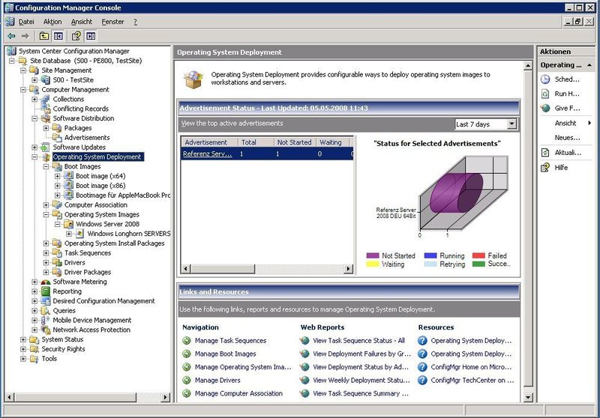Open the Last 7 days dropdown
This screenshot has width=600, height=418.
511,124
